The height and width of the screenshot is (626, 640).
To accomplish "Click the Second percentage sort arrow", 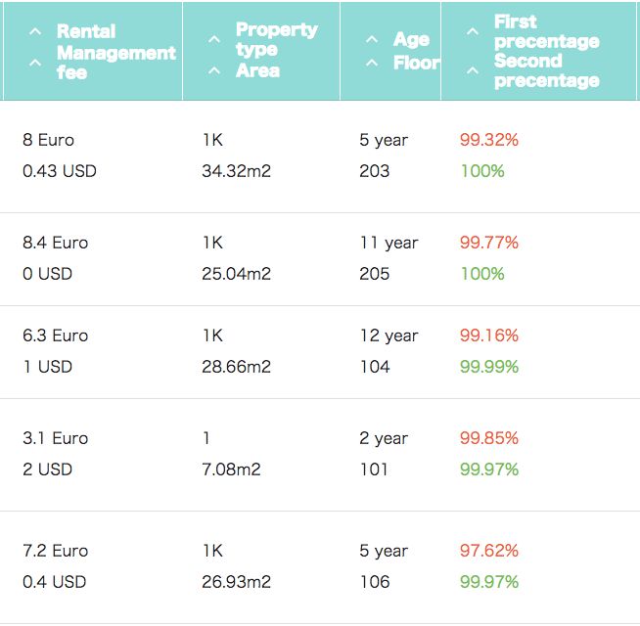I will coord(472,70).
